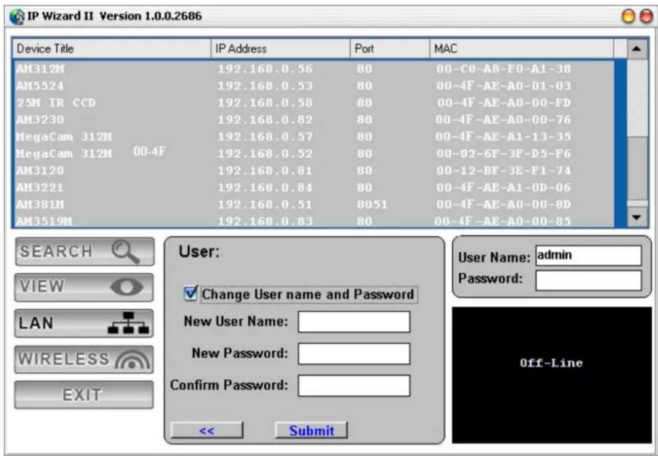This screenshot has width=658, height=456.
Task: Open LAN settings button
Action: click(x=84, y=323)
